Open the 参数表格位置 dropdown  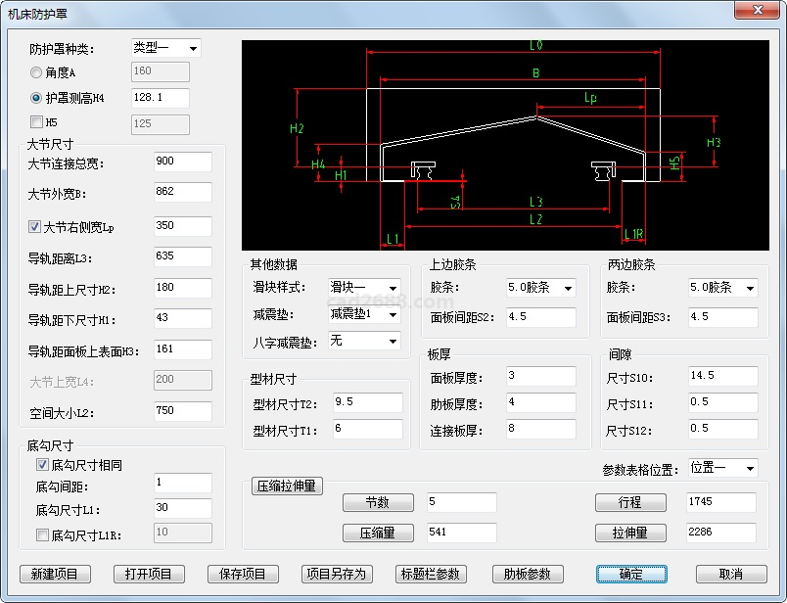coord(722,468)
